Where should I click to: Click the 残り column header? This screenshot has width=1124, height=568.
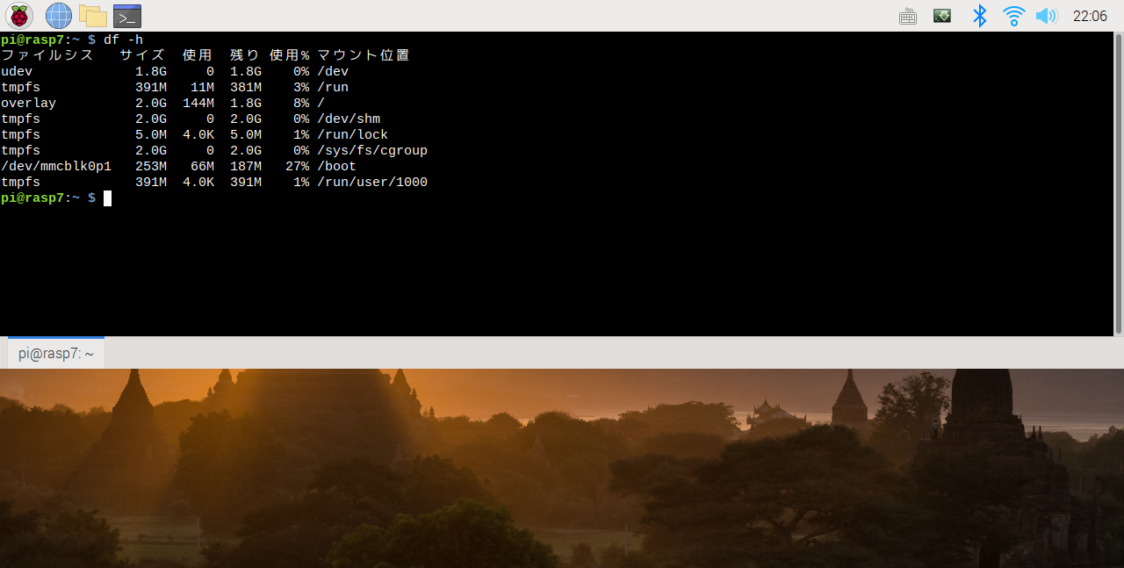coord(245,55)
